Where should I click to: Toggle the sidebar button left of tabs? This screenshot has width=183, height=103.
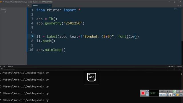(29, 5)
